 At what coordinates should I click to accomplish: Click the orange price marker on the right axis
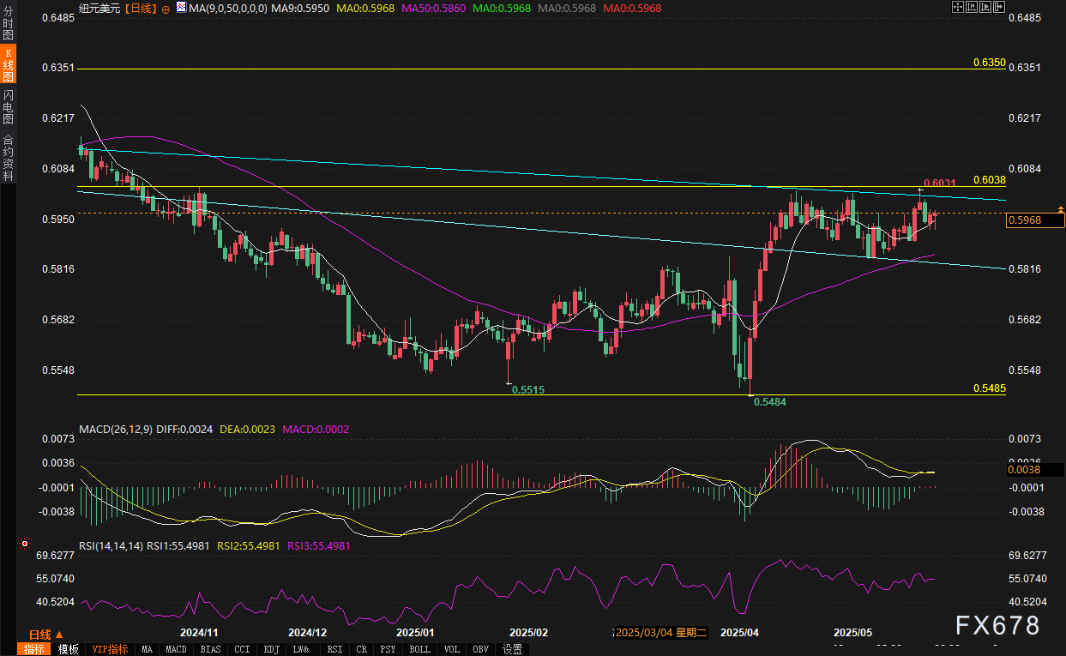tap(1062, 209)
